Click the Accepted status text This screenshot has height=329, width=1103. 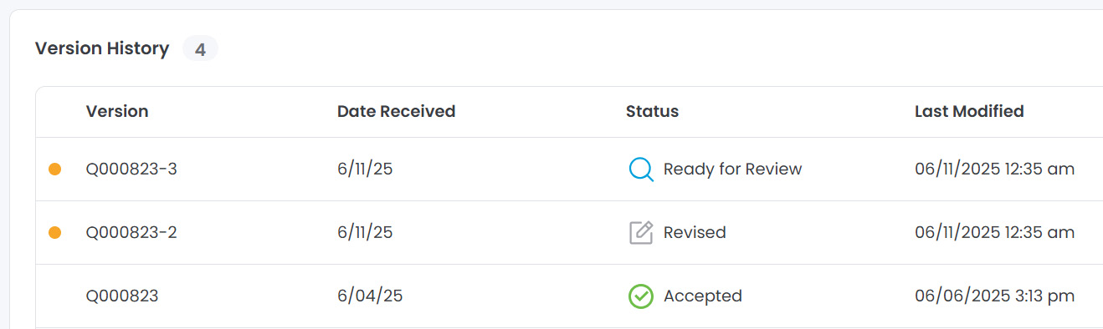(x=702, y=296)
